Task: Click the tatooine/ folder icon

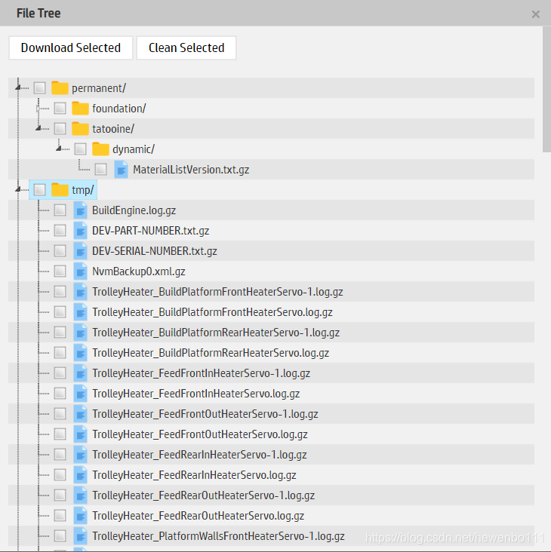Action: (80, 129)
